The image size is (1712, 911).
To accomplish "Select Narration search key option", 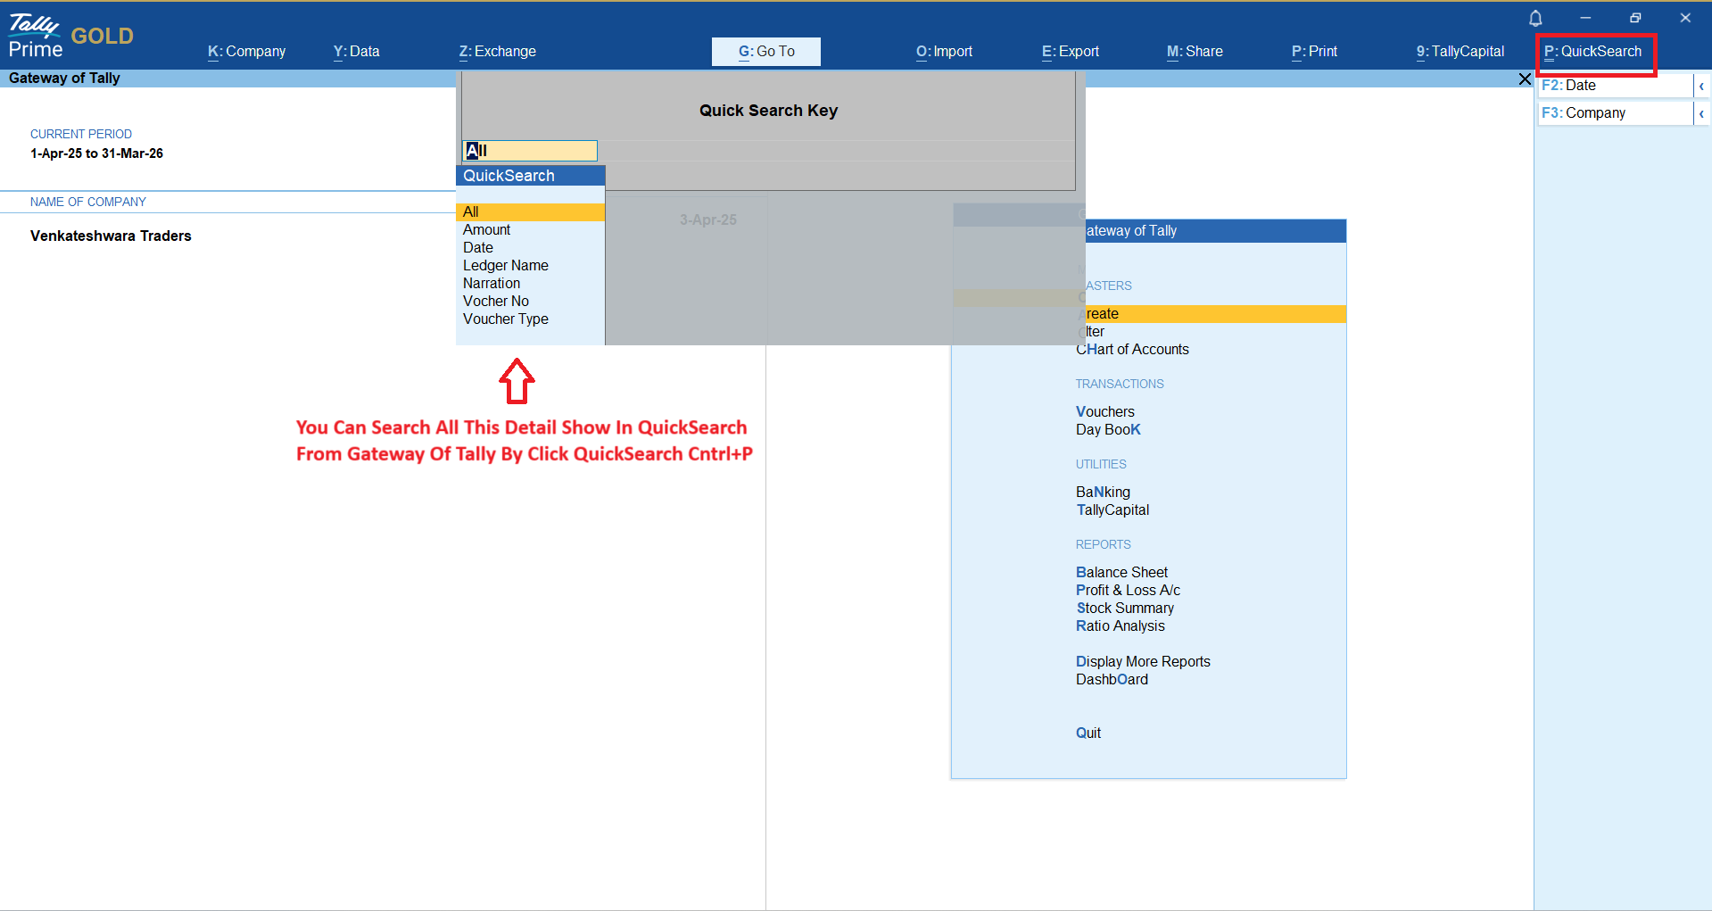I will [491, 284].
